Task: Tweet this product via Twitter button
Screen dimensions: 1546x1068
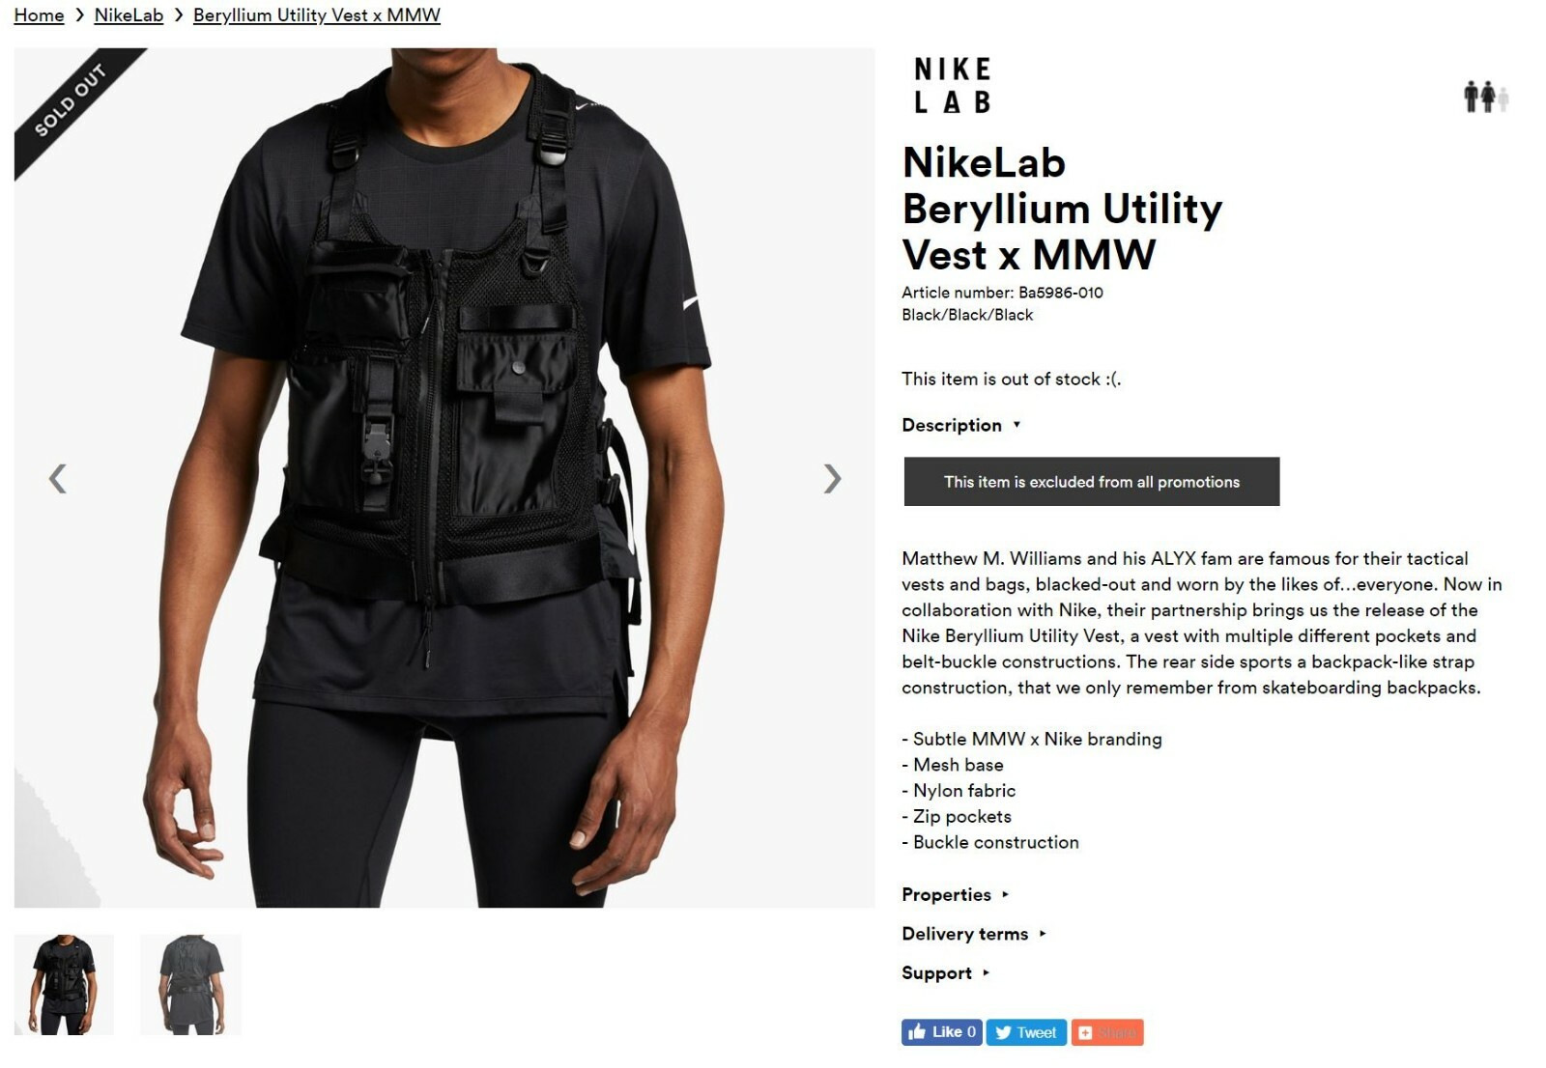Action: [1026, 1032]
